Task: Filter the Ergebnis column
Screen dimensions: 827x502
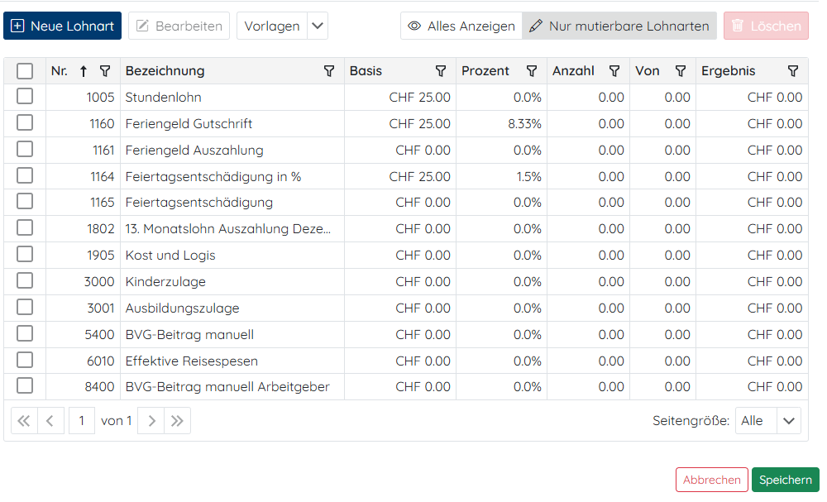Action: [793, 71]
